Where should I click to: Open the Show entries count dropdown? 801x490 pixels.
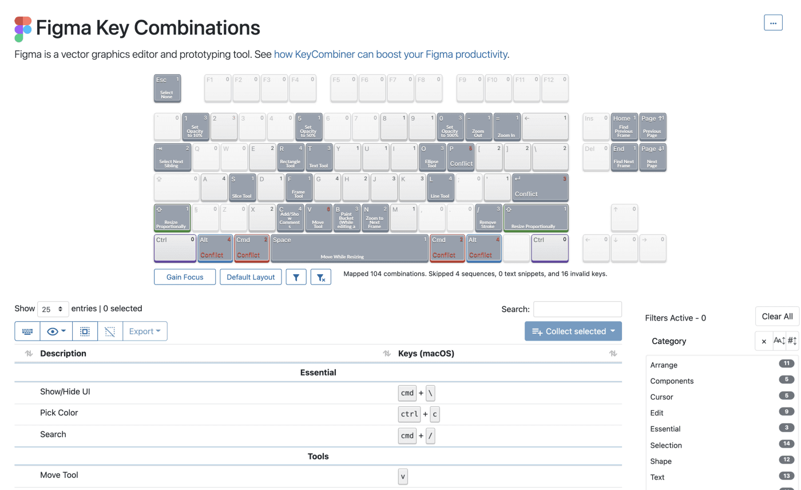[x=53, y=309]
